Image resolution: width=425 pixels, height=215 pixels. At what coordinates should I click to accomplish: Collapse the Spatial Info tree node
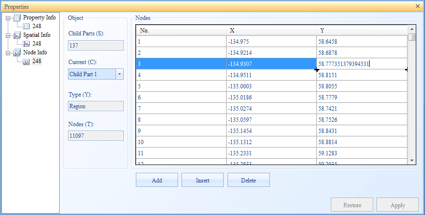(x=8, y=35)
